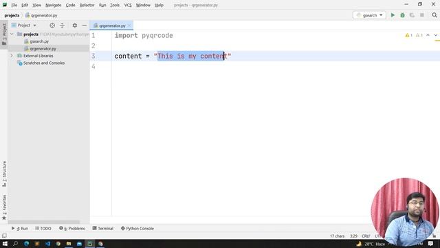The width and height of the screenshot is (440, 248).
Task: Open Windows taskbar search
Action: (16, 243)
